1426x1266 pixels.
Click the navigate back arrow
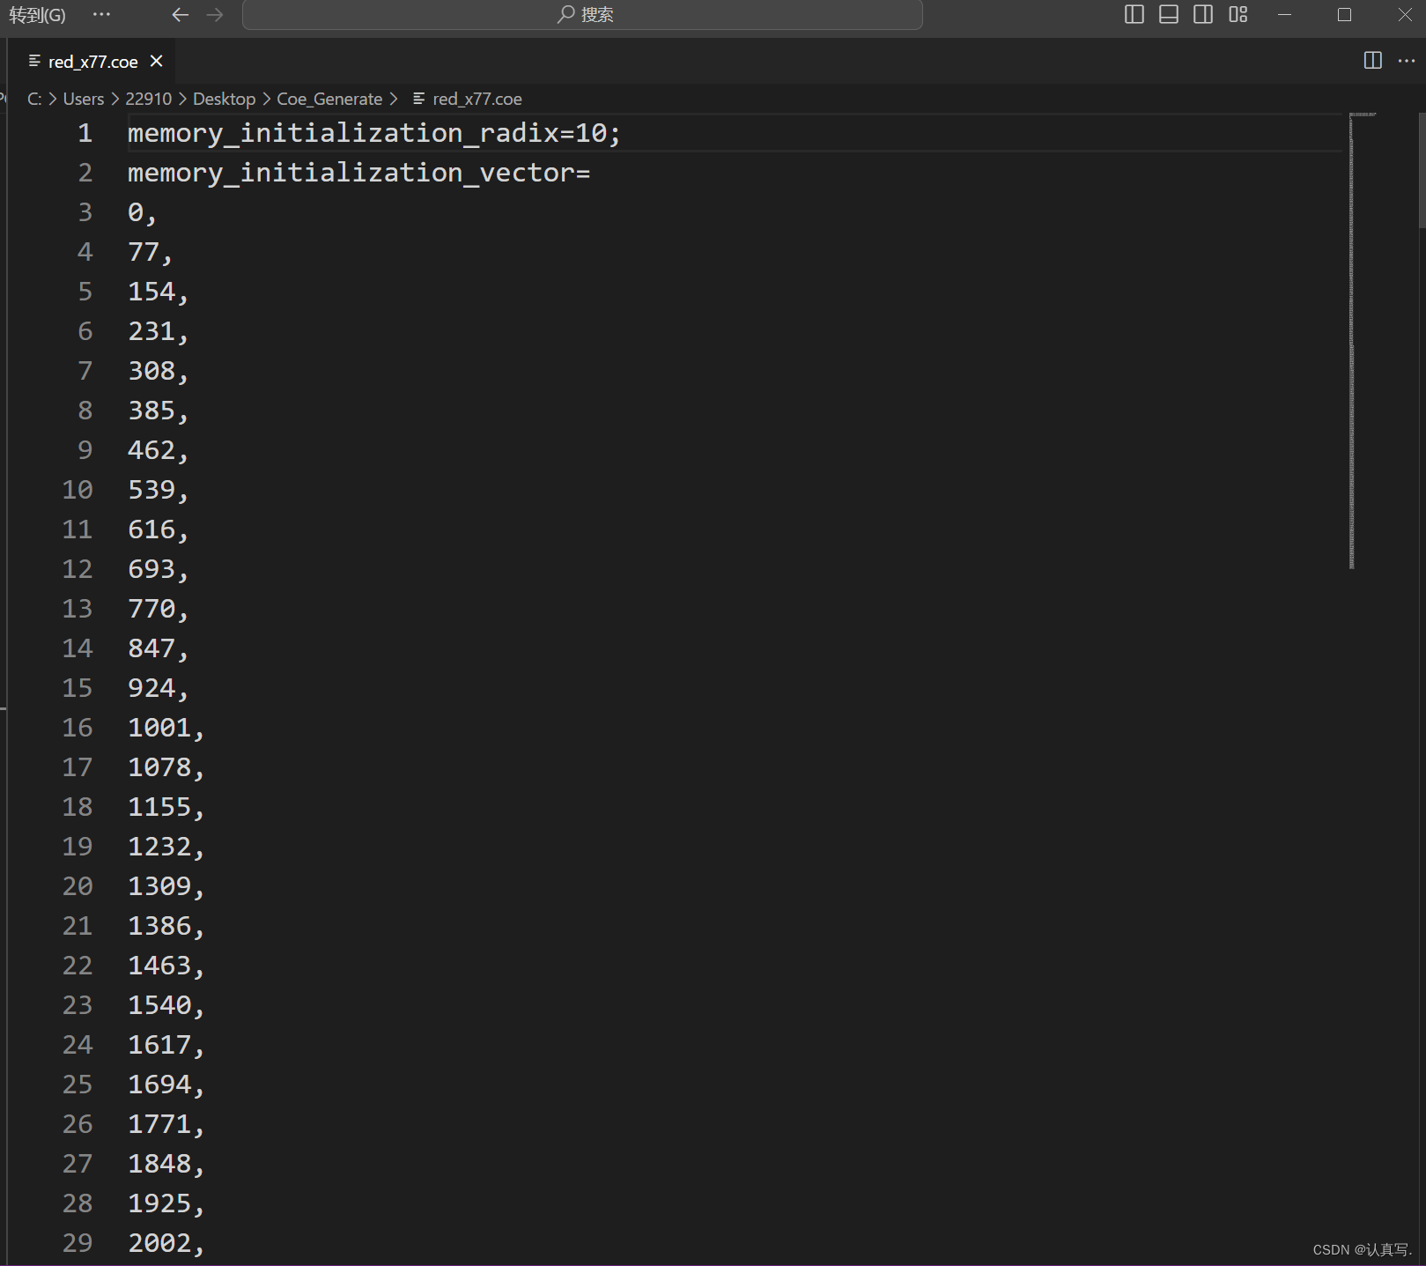(x=181, y=15)
